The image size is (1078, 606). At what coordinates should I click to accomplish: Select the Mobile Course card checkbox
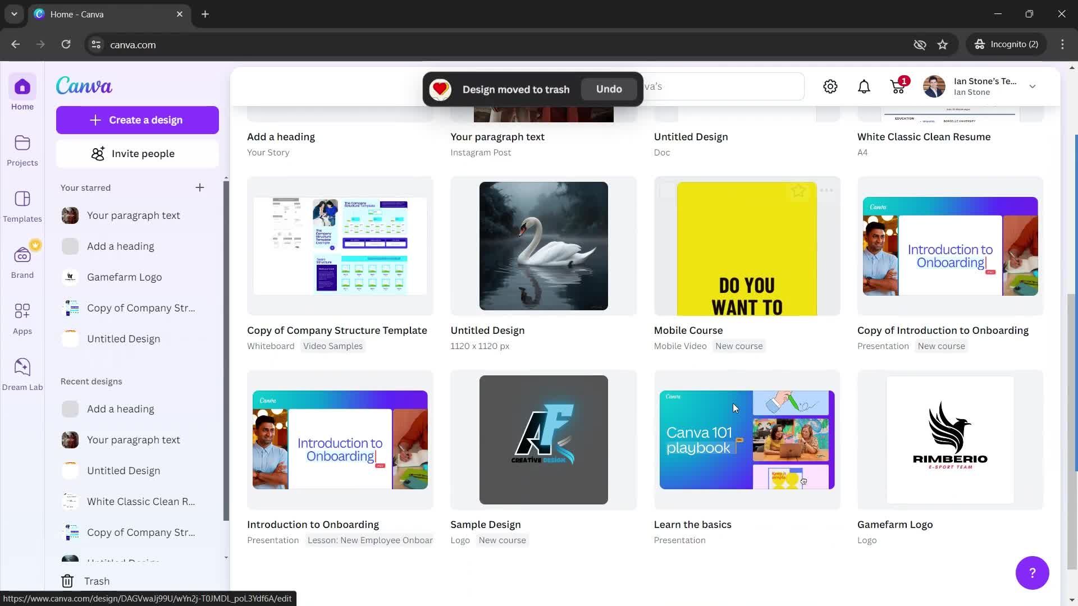tap(667, 191)
